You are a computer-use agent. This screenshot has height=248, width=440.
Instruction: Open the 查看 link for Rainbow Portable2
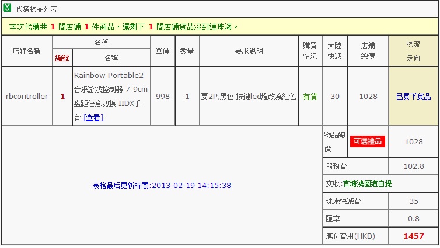click(x=93, y=117)
